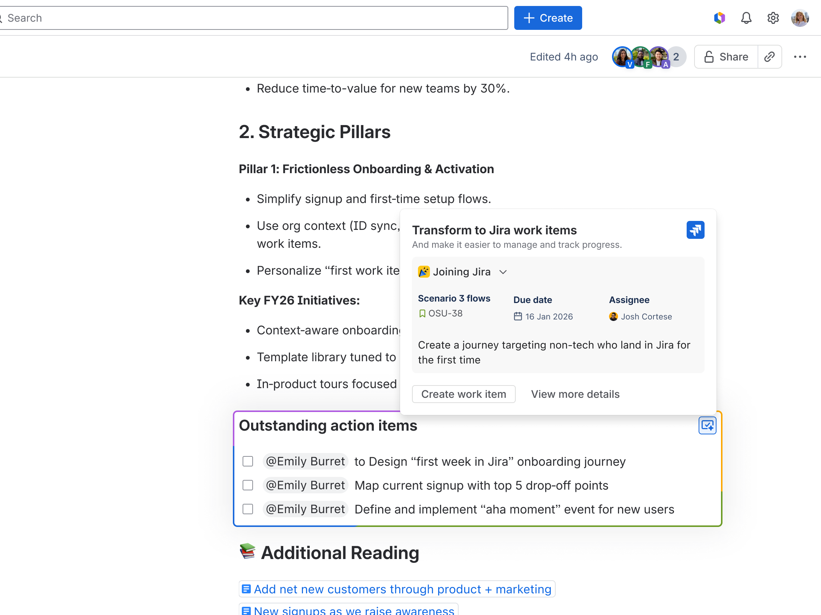Screen dimensions: 821x615
Task: Copy the page link icon
Action: click(770, 57)
